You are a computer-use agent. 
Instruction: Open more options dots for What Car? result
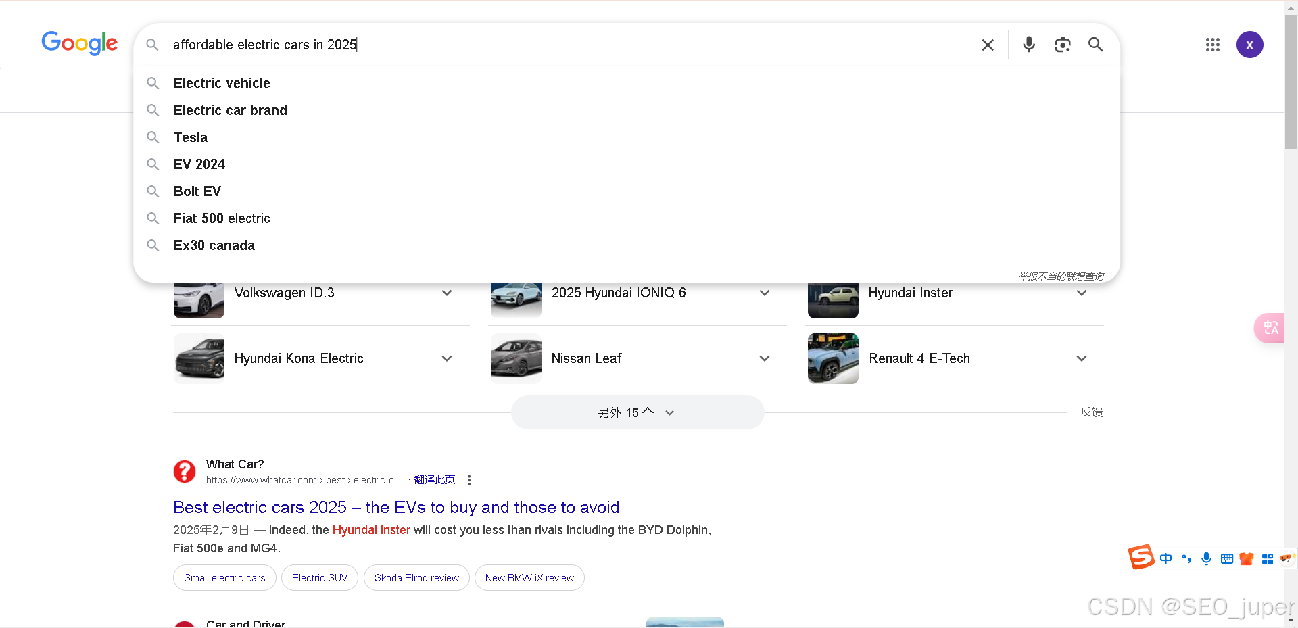(x=469, y=480)
